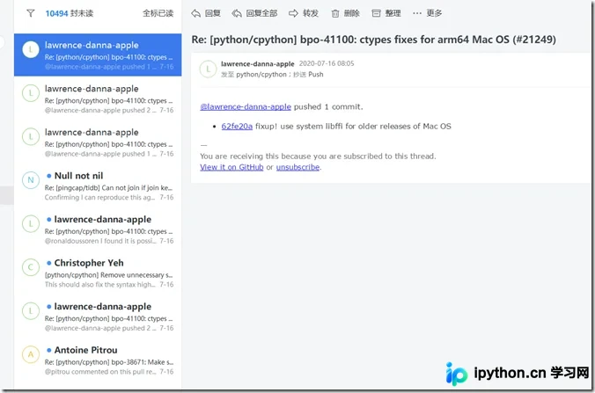The image size is (595, 393).
Task: Open Antoine Pitrou bpo-38671 email
Action: [98, 360]
